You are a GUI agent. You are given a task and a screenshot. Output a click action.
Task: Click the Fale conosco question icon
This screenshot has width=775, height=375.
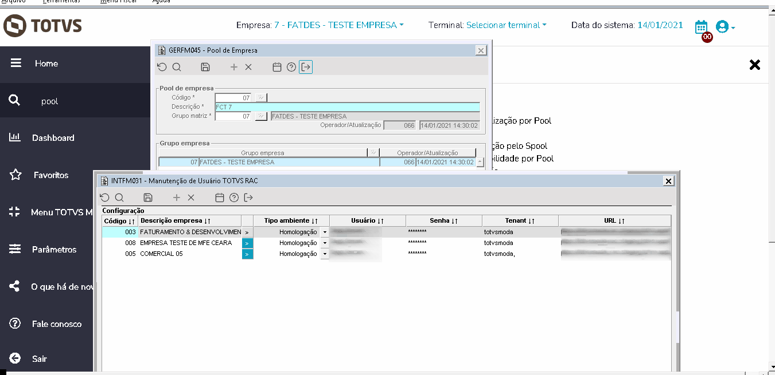click(15, 323)
